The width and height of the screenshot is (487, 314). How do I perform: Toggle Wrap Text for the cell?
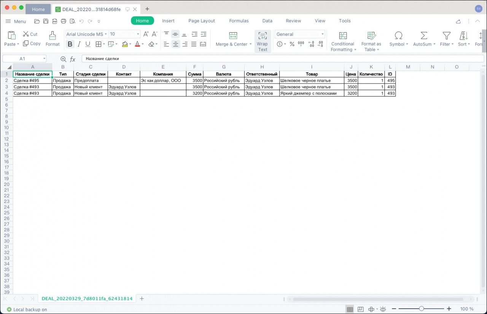pos(263,41)
